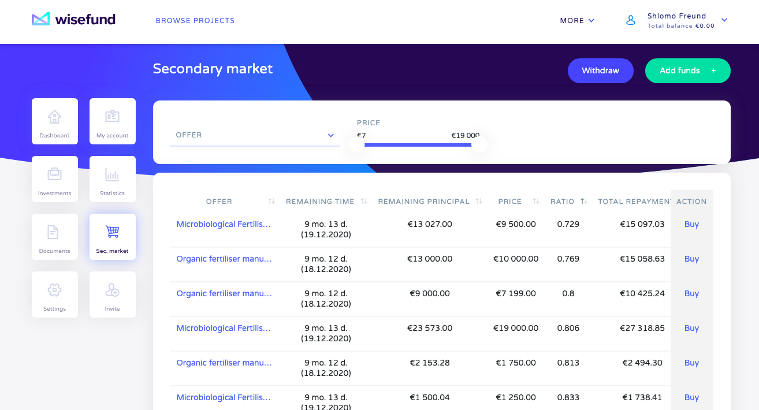Select the €2 153.28 remaining principal cell
Viewport: 759px width, 410px height.
(430, 363)
